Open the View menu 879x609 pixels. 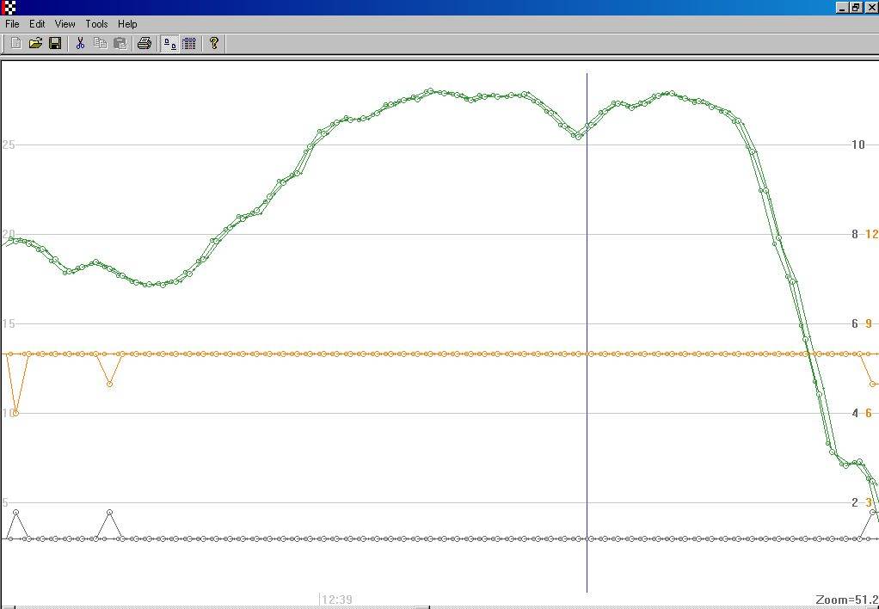pyautogui.click(x=65, y=24)
